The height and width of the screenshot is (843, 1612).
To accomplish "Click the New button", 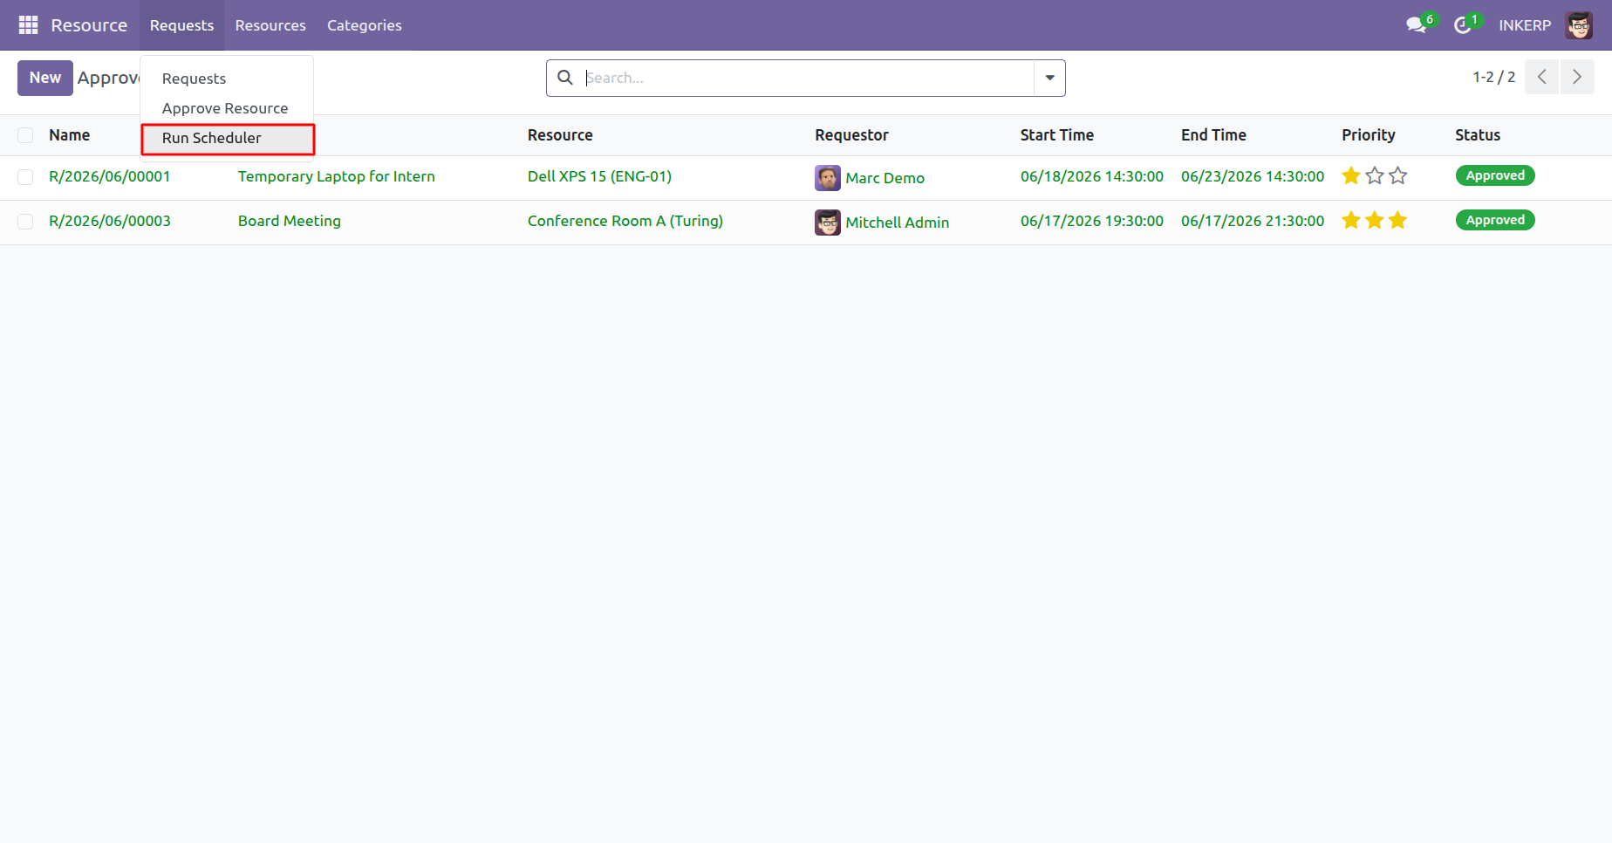I will [x=45, y=78].
